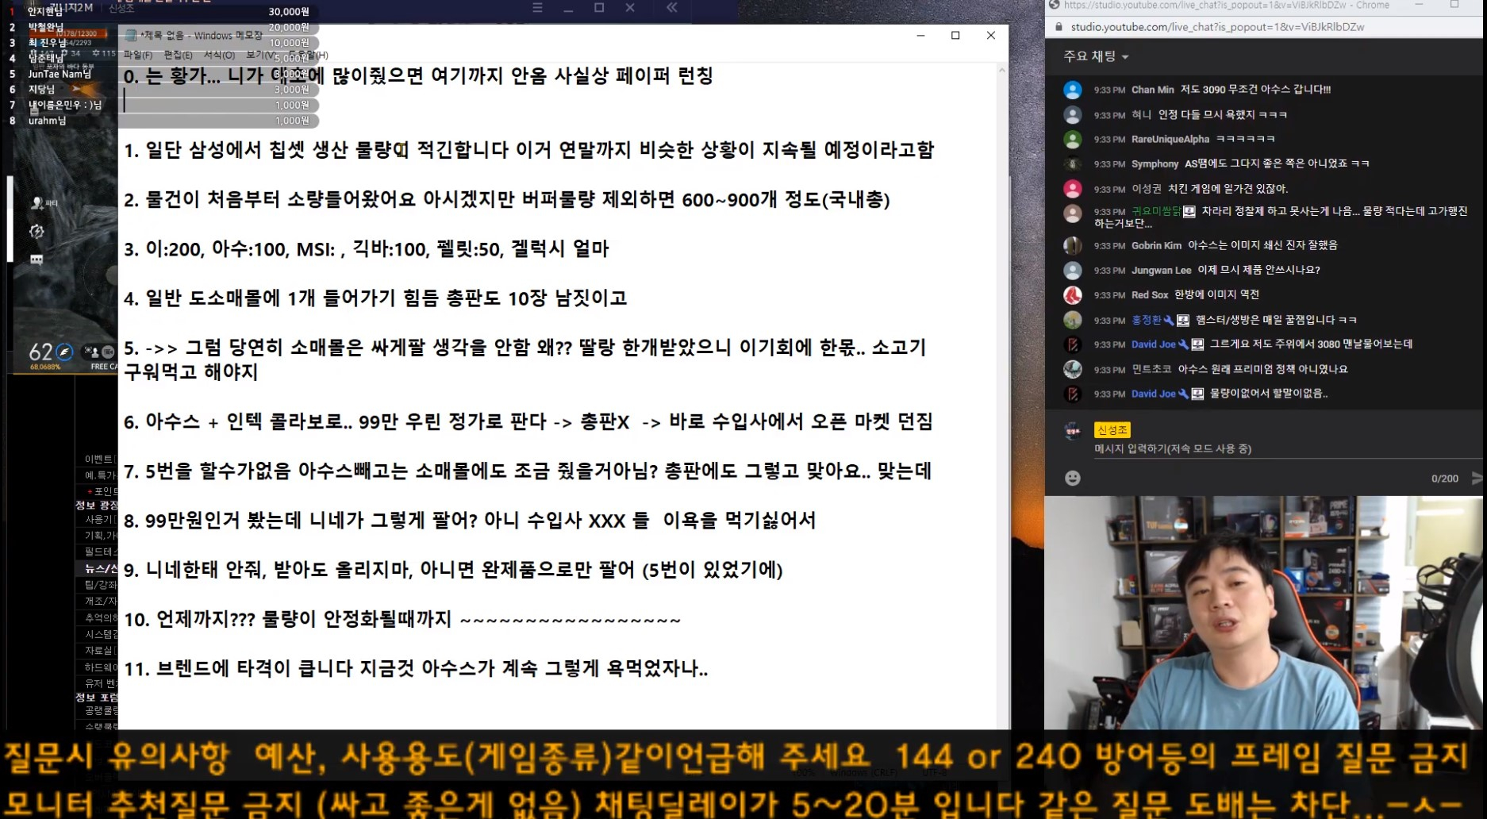Click the Chrome address bar URL

click(x=1217, y=27)
